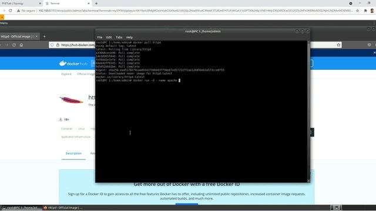The height and width of the screenshot is (211, 376).
Task: Click the Chrome address bar URL
Action: pos(196,11)
